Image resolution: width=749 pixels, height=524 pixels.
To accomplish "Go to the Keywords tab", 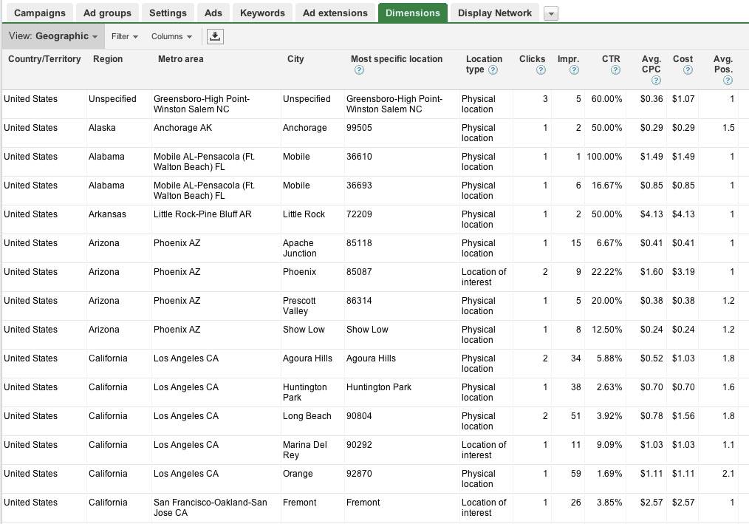I will click(x=262, y=13).
